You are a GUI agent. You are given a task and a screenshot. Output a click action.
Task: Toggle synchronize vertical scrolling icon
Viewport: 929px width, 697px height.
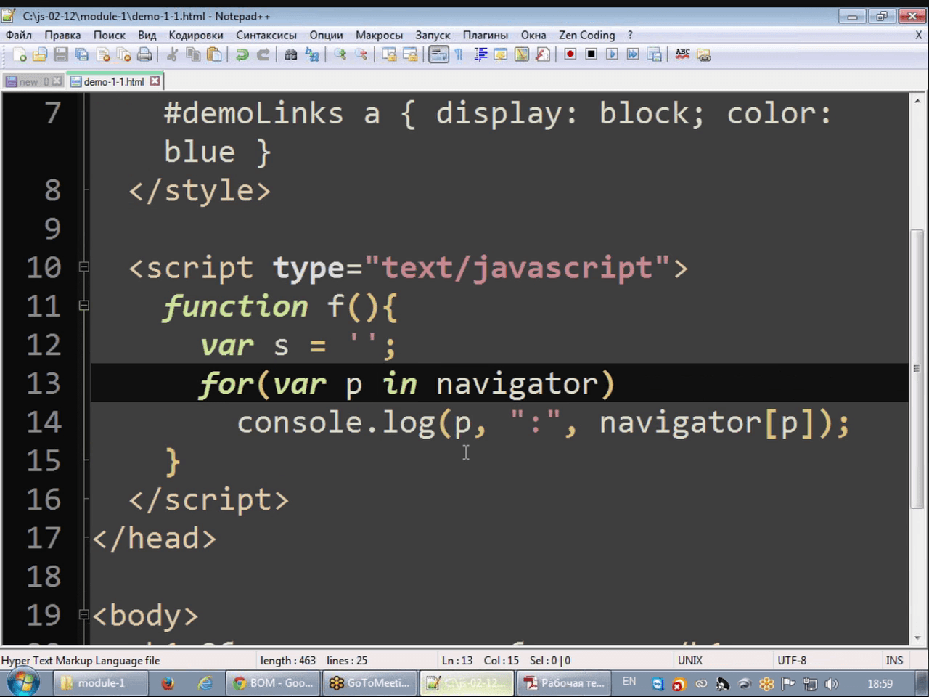click(x=389, y=54)
